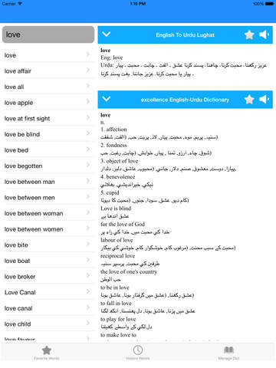Play pronunciation in excellence English-Urdu Dictionary
This screenshot has height=368, width=276.
tap(264, 100)
